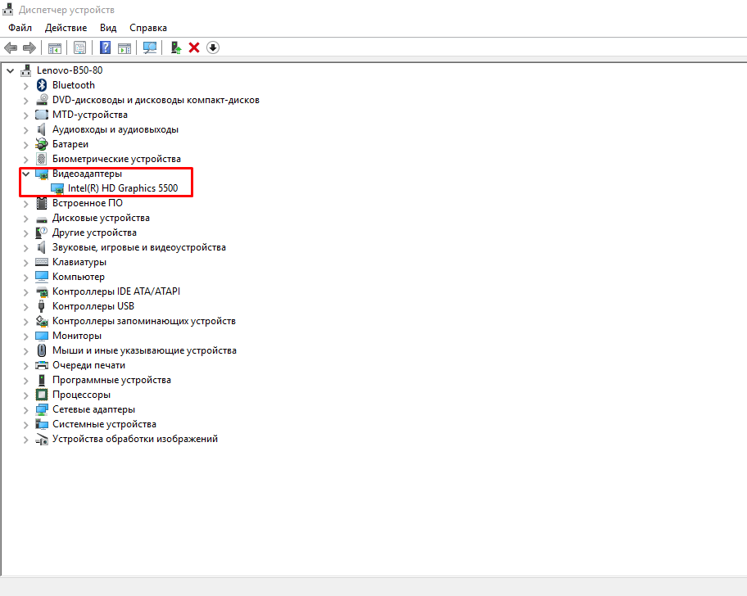Viewport: 747px width, 596px height.
Task: Select the Другие устройства row
Action: 94,233
